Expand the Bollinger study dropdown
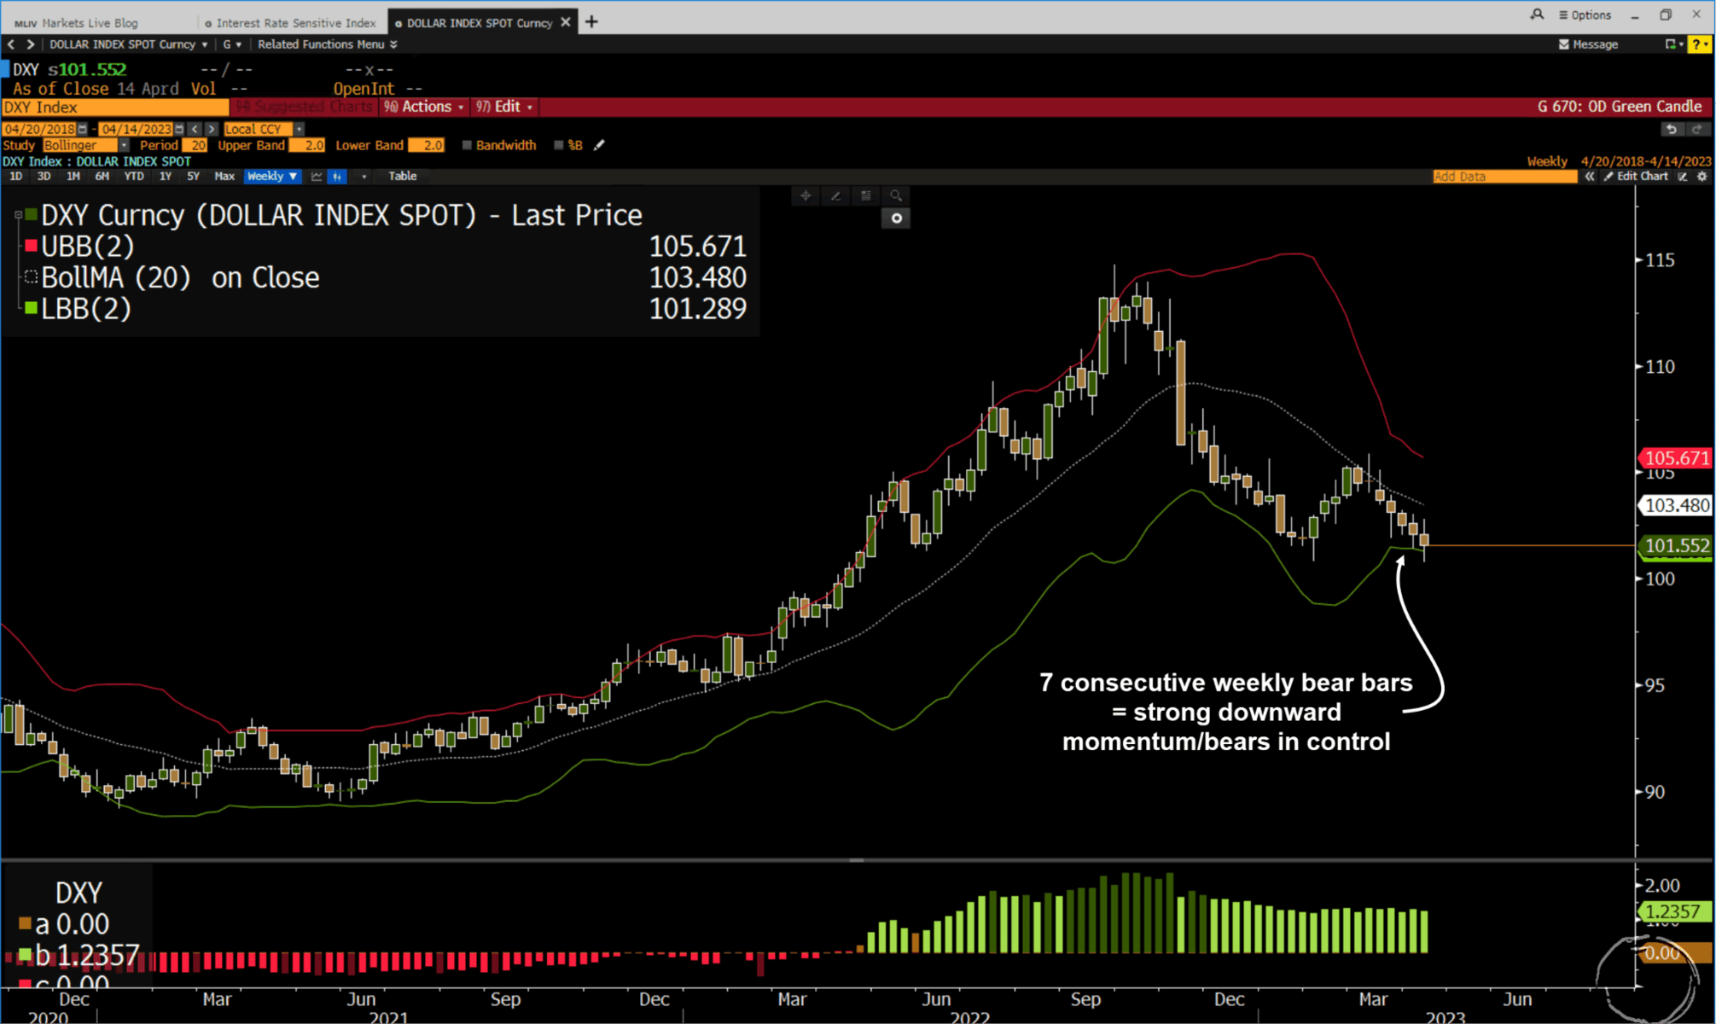The height and width of the screenshot is (1024, 1716). 124,145
